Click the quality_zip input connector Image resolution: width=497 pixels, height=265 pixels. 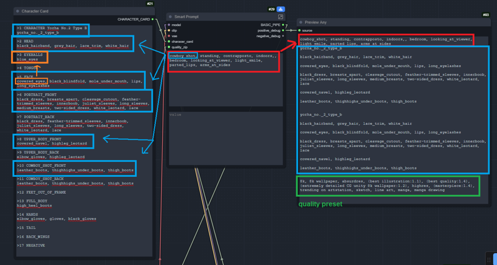[x=169, y=47]
